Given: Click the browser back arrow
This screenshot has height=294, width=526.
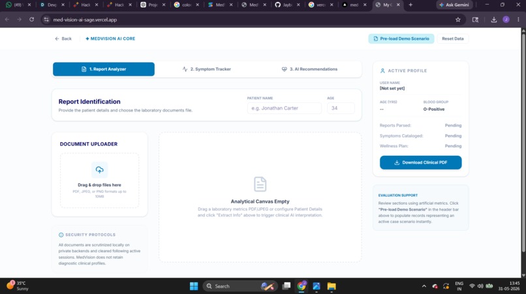Looking at the screenshot, I should tap(7, 20).
